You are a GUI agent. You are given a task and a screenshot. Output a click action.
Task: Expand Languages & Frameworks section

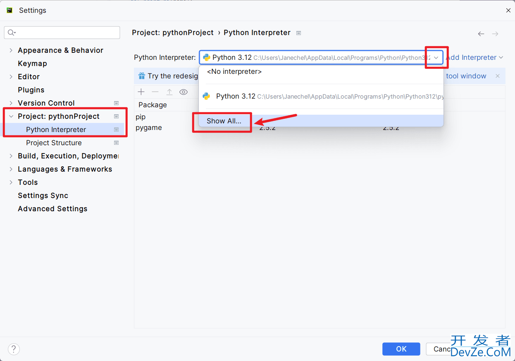tap(11, 169)
